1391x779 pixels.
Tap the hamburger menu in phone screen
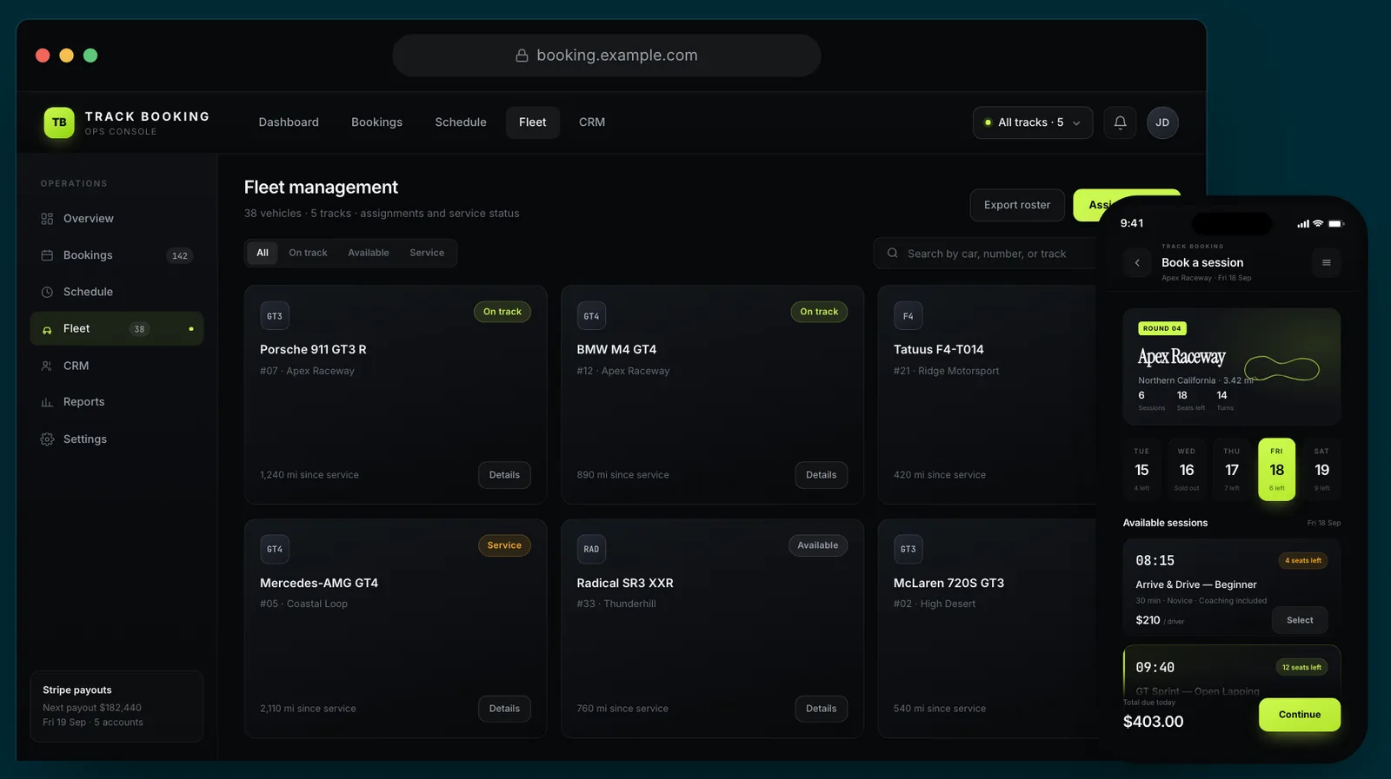(x=1326, y=262)
